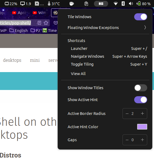Screen dimensions: 154x158
Task: Toggle reader view icon in address bar
Action: coord(39,23)
